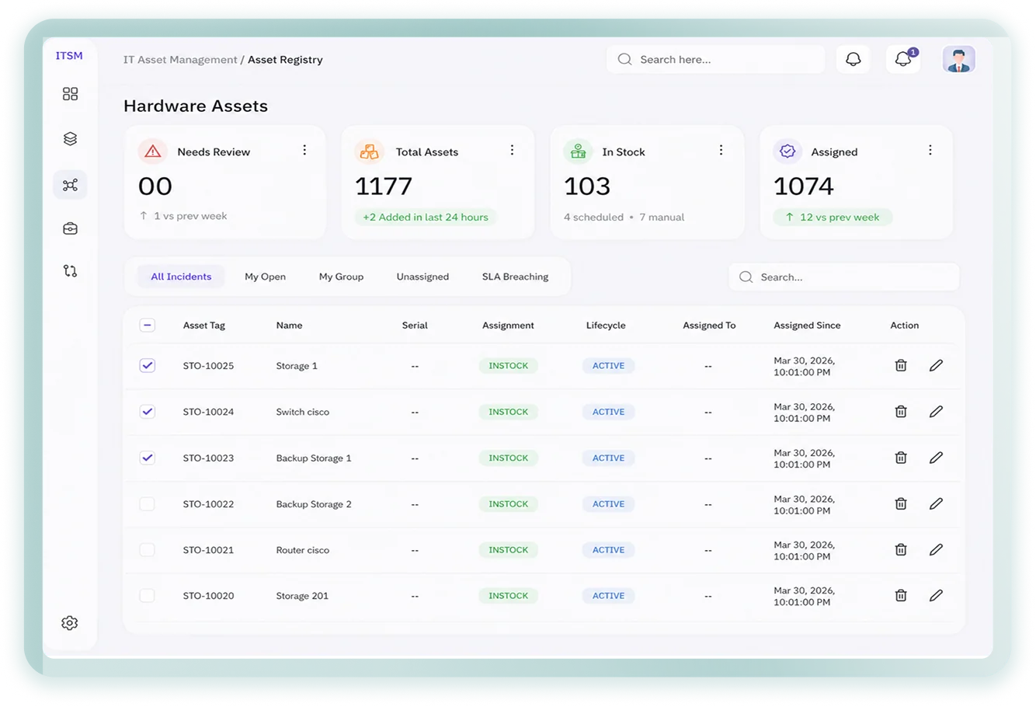The height and width of the screenshot is (707, 1036).
Task: Switch to the Unassigned tab
Action: tap(422, 277)
